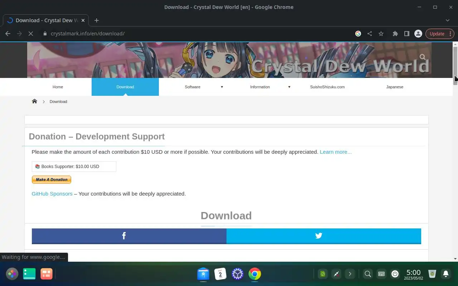The image size is (458, 286).
Task: Click the scrollbar down arrow
Action: click(455, 259)
